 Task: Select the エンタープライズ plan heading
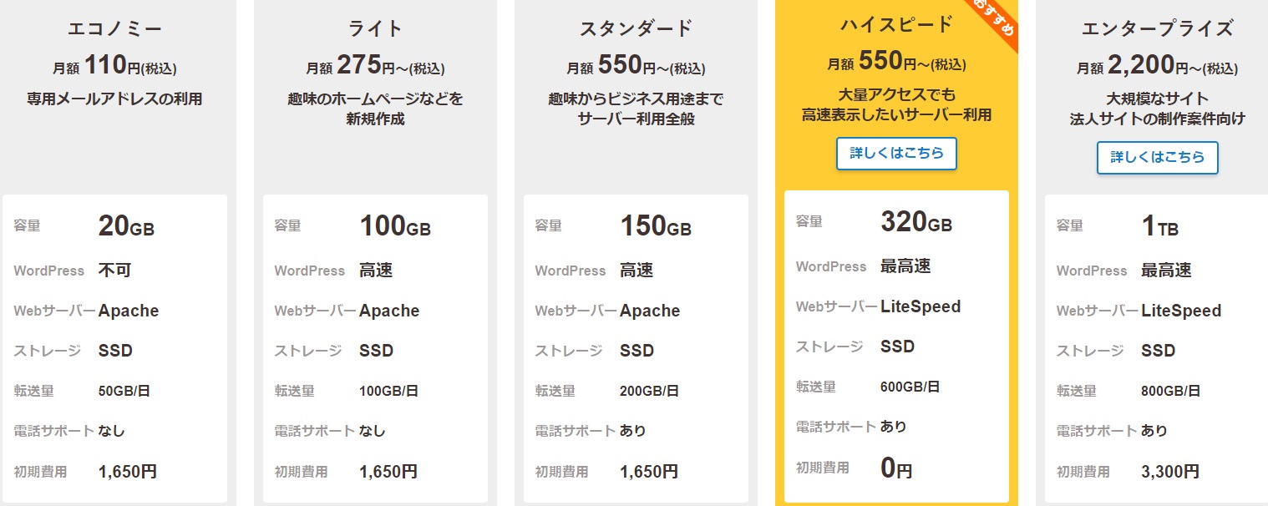[x=1157, y=29]
